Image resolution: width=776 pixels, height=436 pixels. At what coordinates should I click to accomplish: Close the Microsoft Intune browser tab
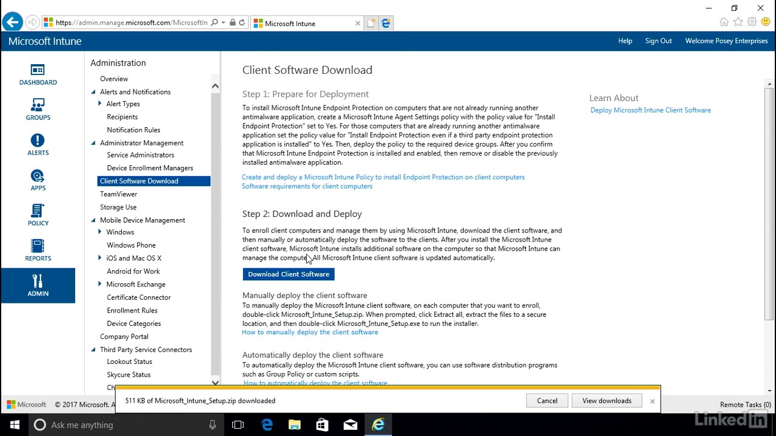click(358, 24)
